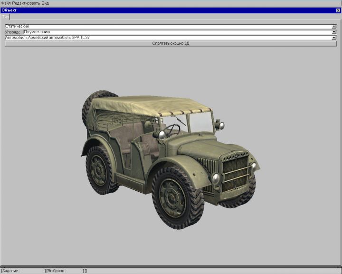The width and height of the screenshot is (342, 274).
Task: Expand the SPA TL 37 object dropdown arrow
Action: pos(334,37)
